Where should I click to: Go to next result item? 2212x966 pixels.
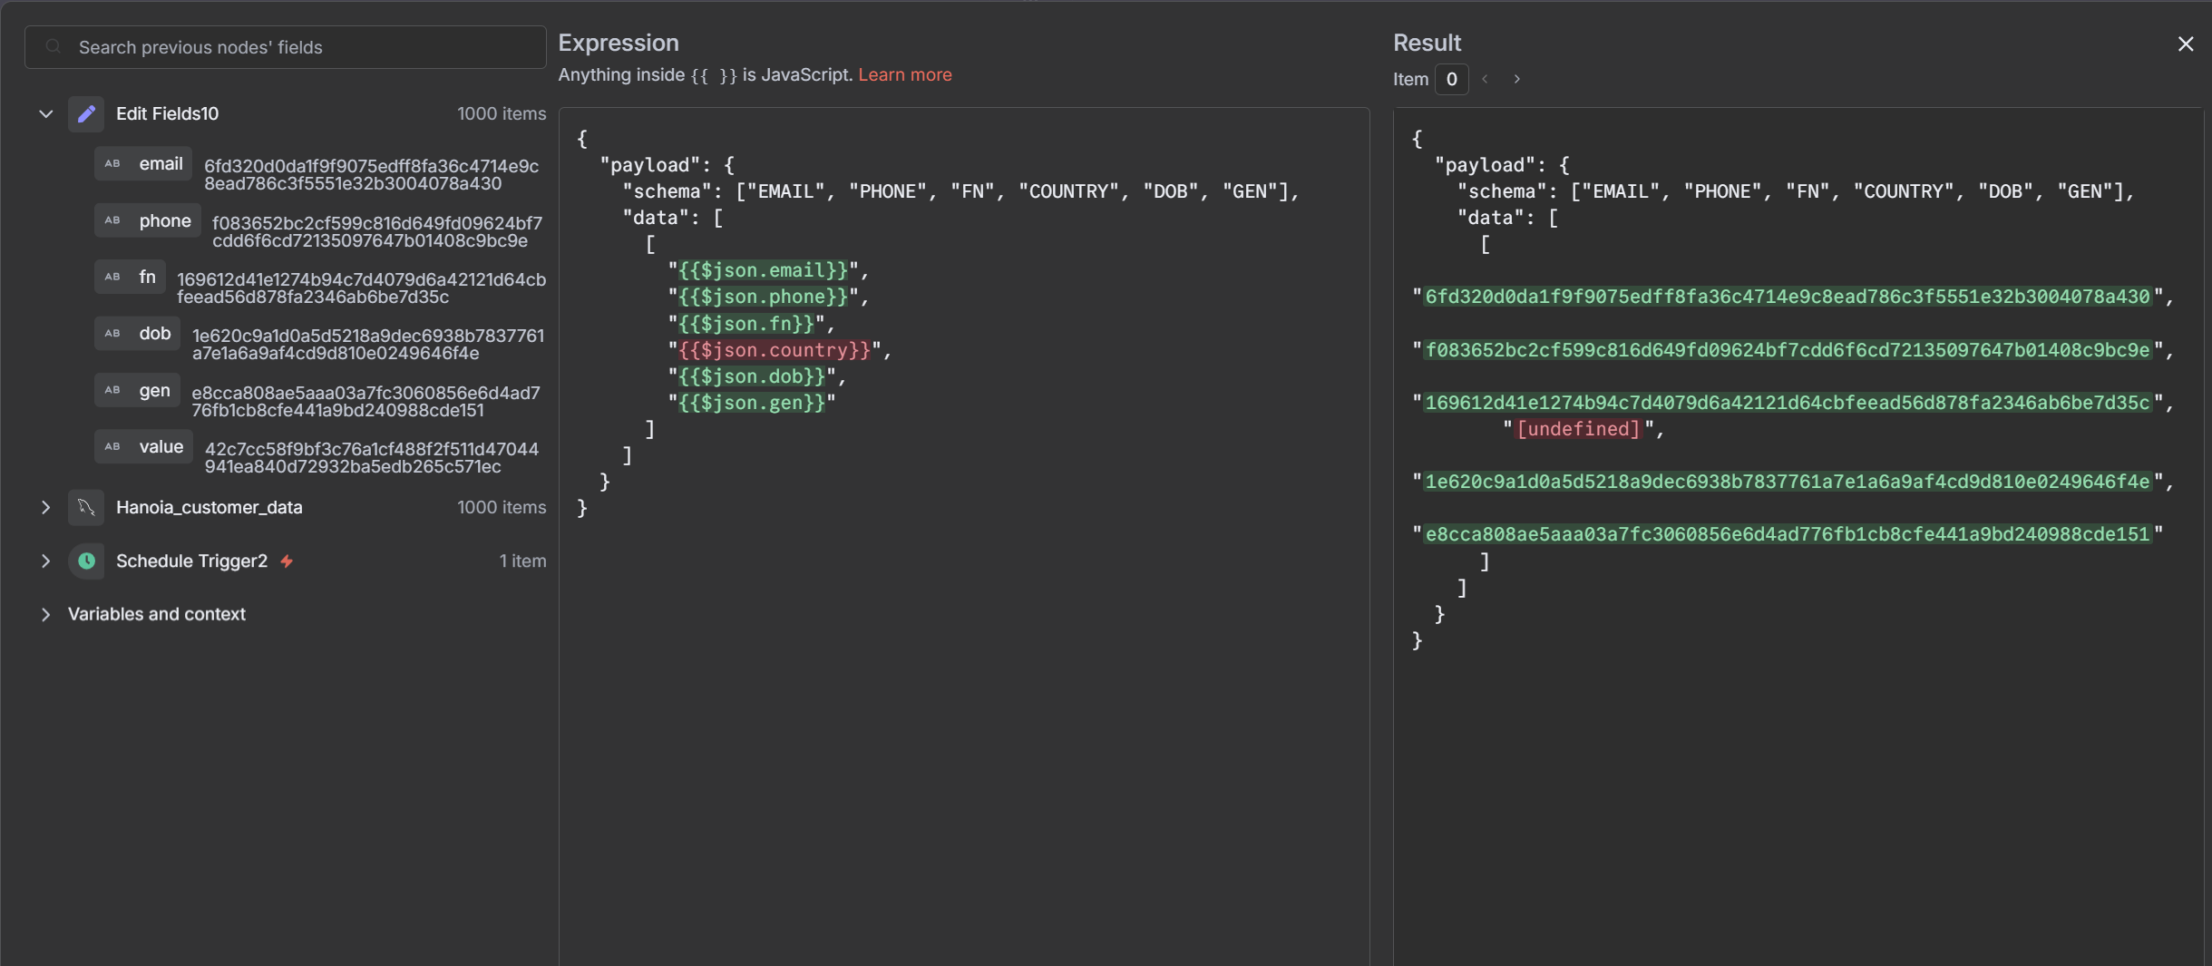coord(1516,80)
